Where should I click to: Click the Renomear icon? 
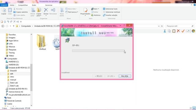coord(53,11)
